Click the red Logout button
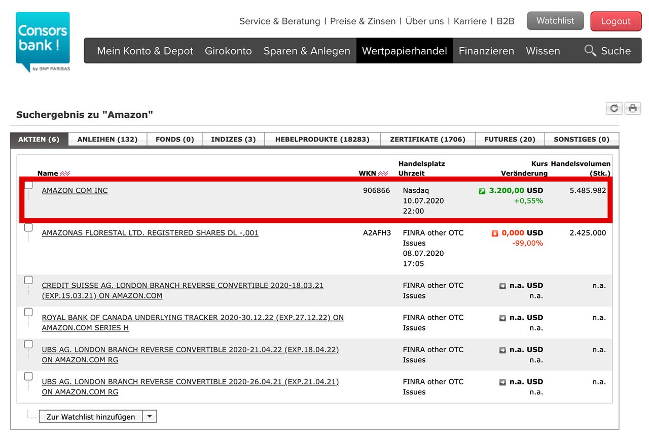This screenshot has height=439, width=649. pyautogui.click(x=616, y=21)
